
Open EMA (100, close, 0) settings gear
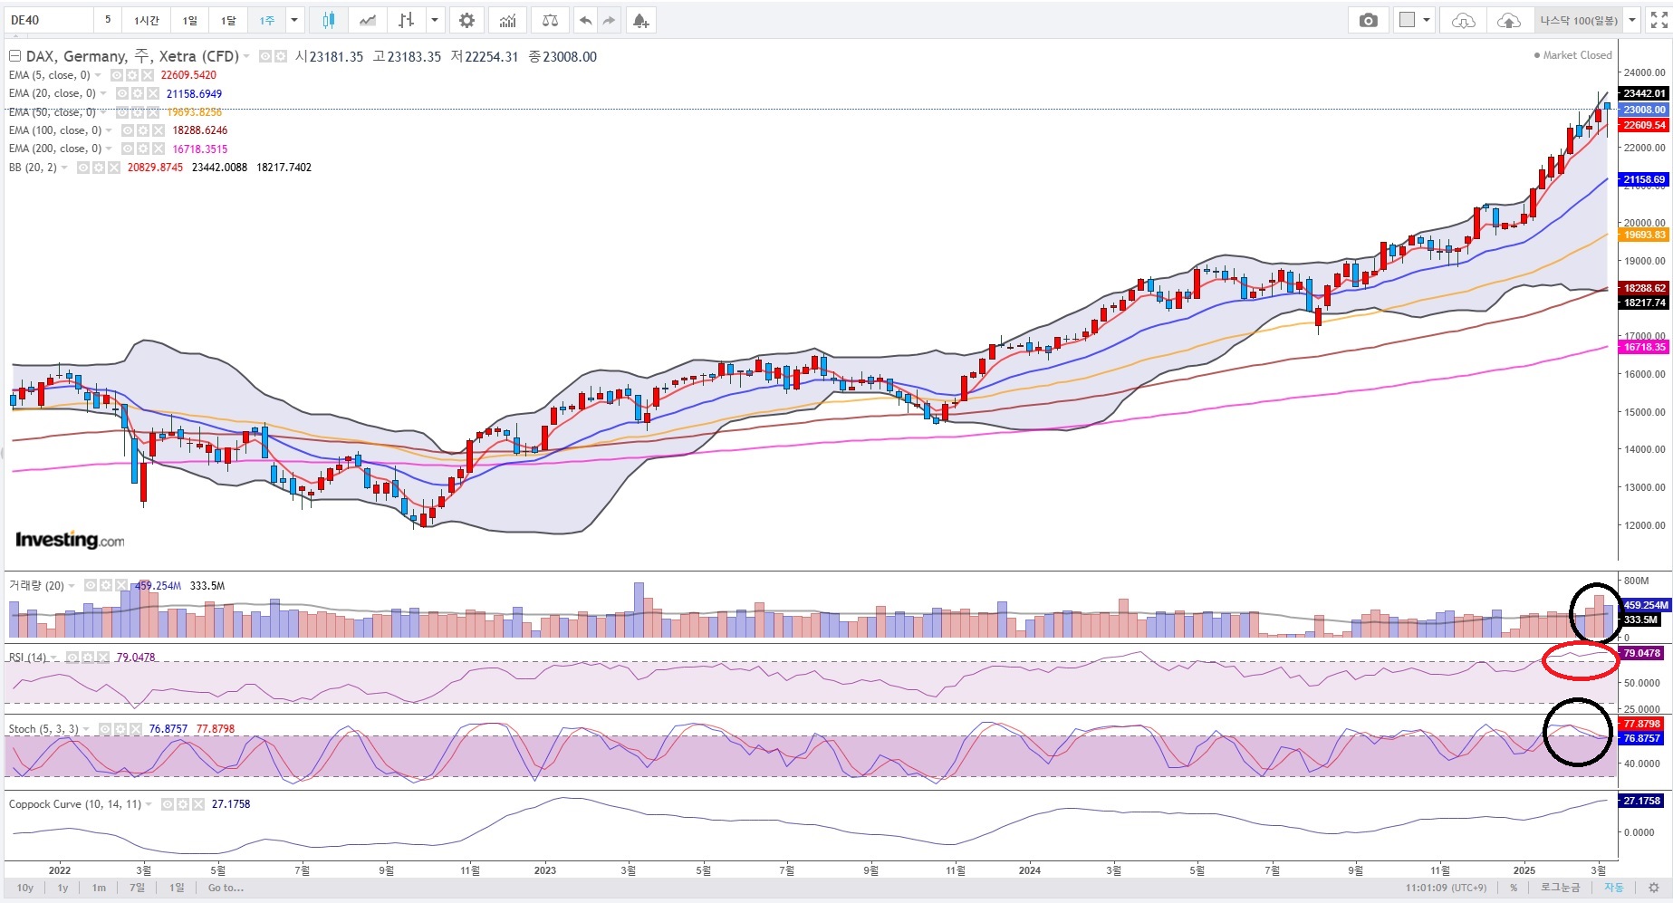[x=142, y=130]
